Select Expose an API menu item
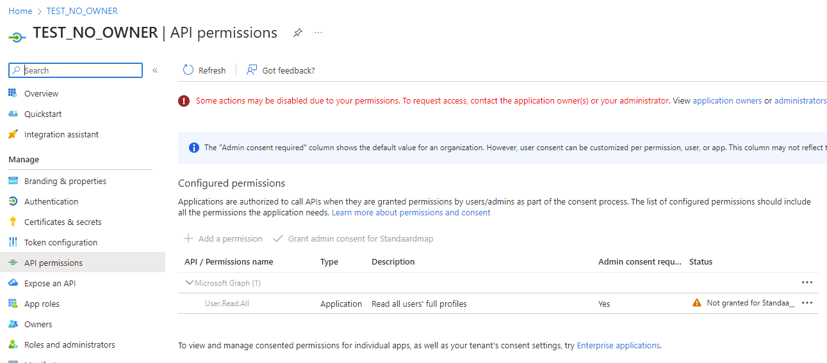 pyautogui.click(x=50, y=283)
